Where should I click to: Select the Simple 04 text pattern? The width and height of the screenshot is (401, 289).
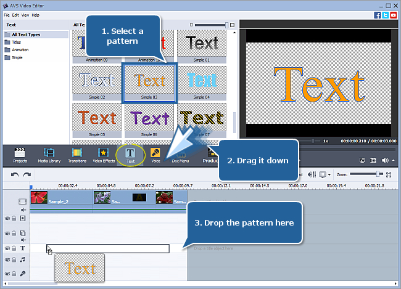coord(202,83)
